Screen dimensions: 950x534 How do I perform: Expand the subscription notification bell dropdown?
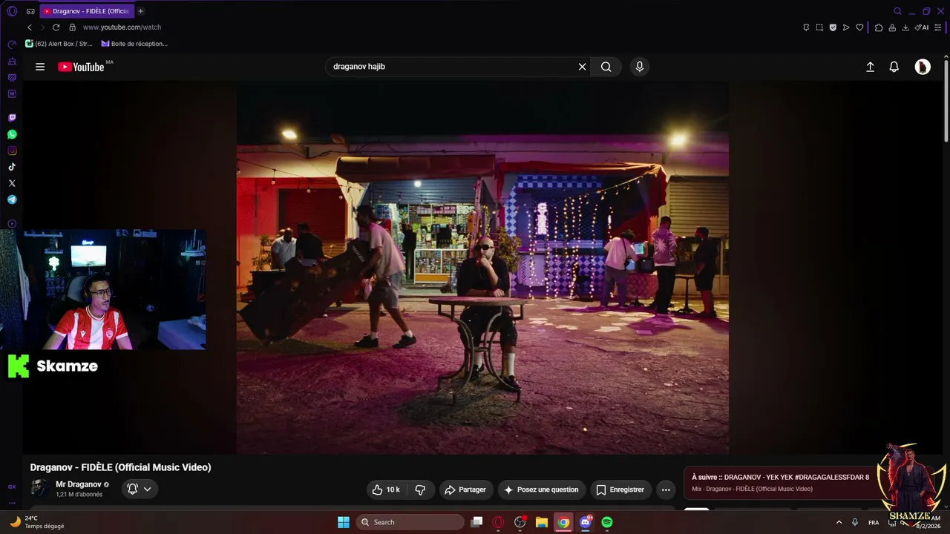pyautogui.click(x=139, y=489)
